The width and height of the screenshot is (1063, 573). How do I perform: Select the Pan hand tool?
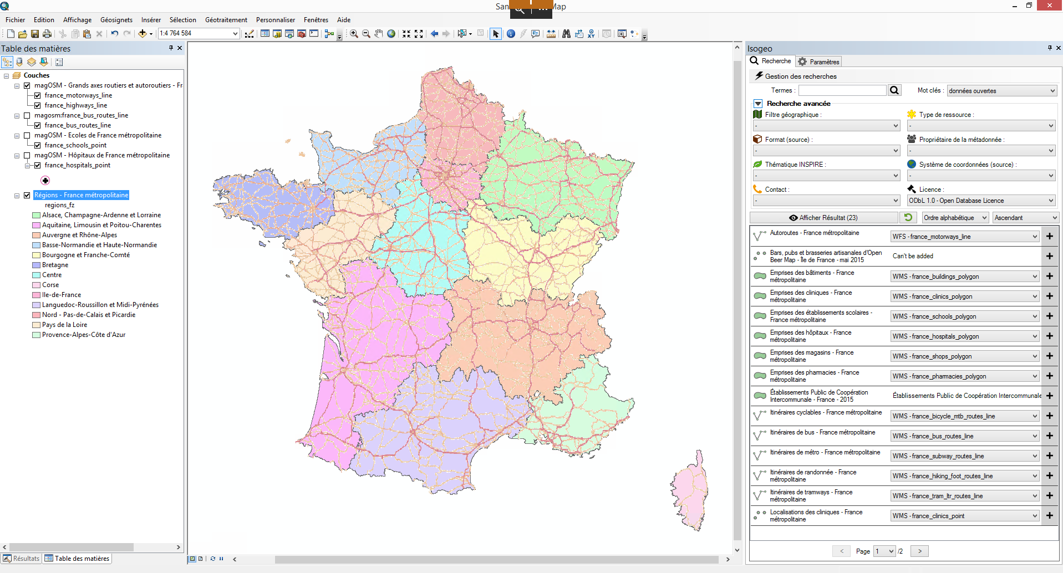(379, 34)
